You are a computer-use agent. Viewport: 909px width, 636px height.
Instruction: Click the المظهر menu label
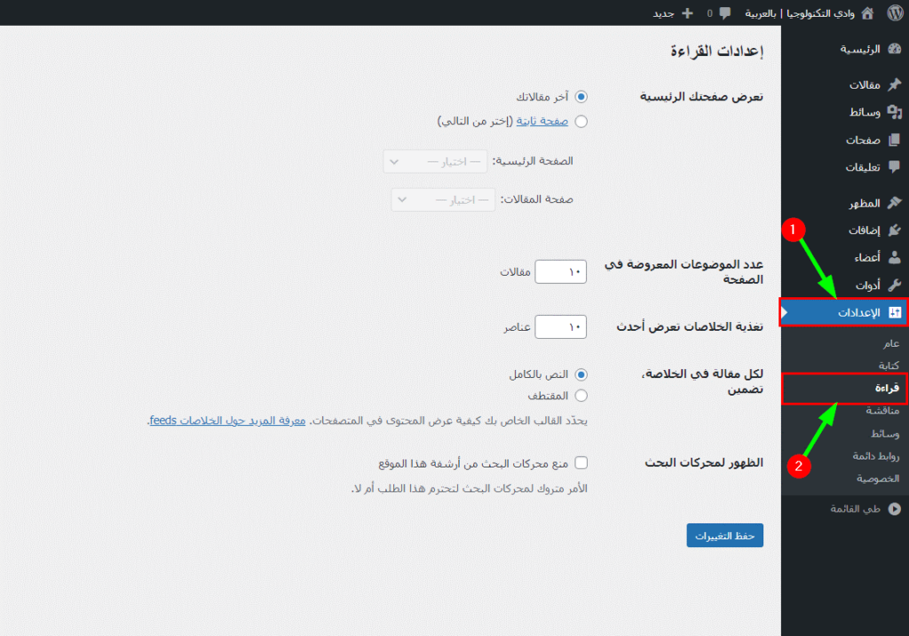coord(865,203)
